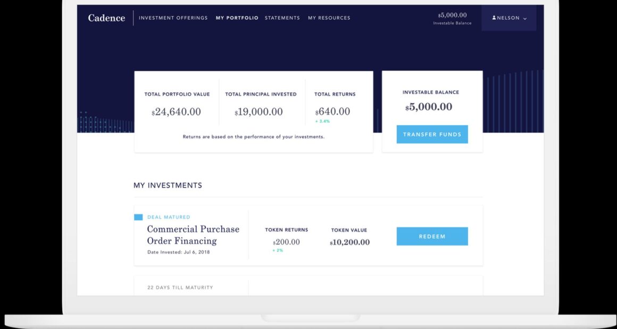The image size is (617, 329).
Task: Click the Total Portfolio Value amount
Action: pyautogui.click(x=177, y=112)
